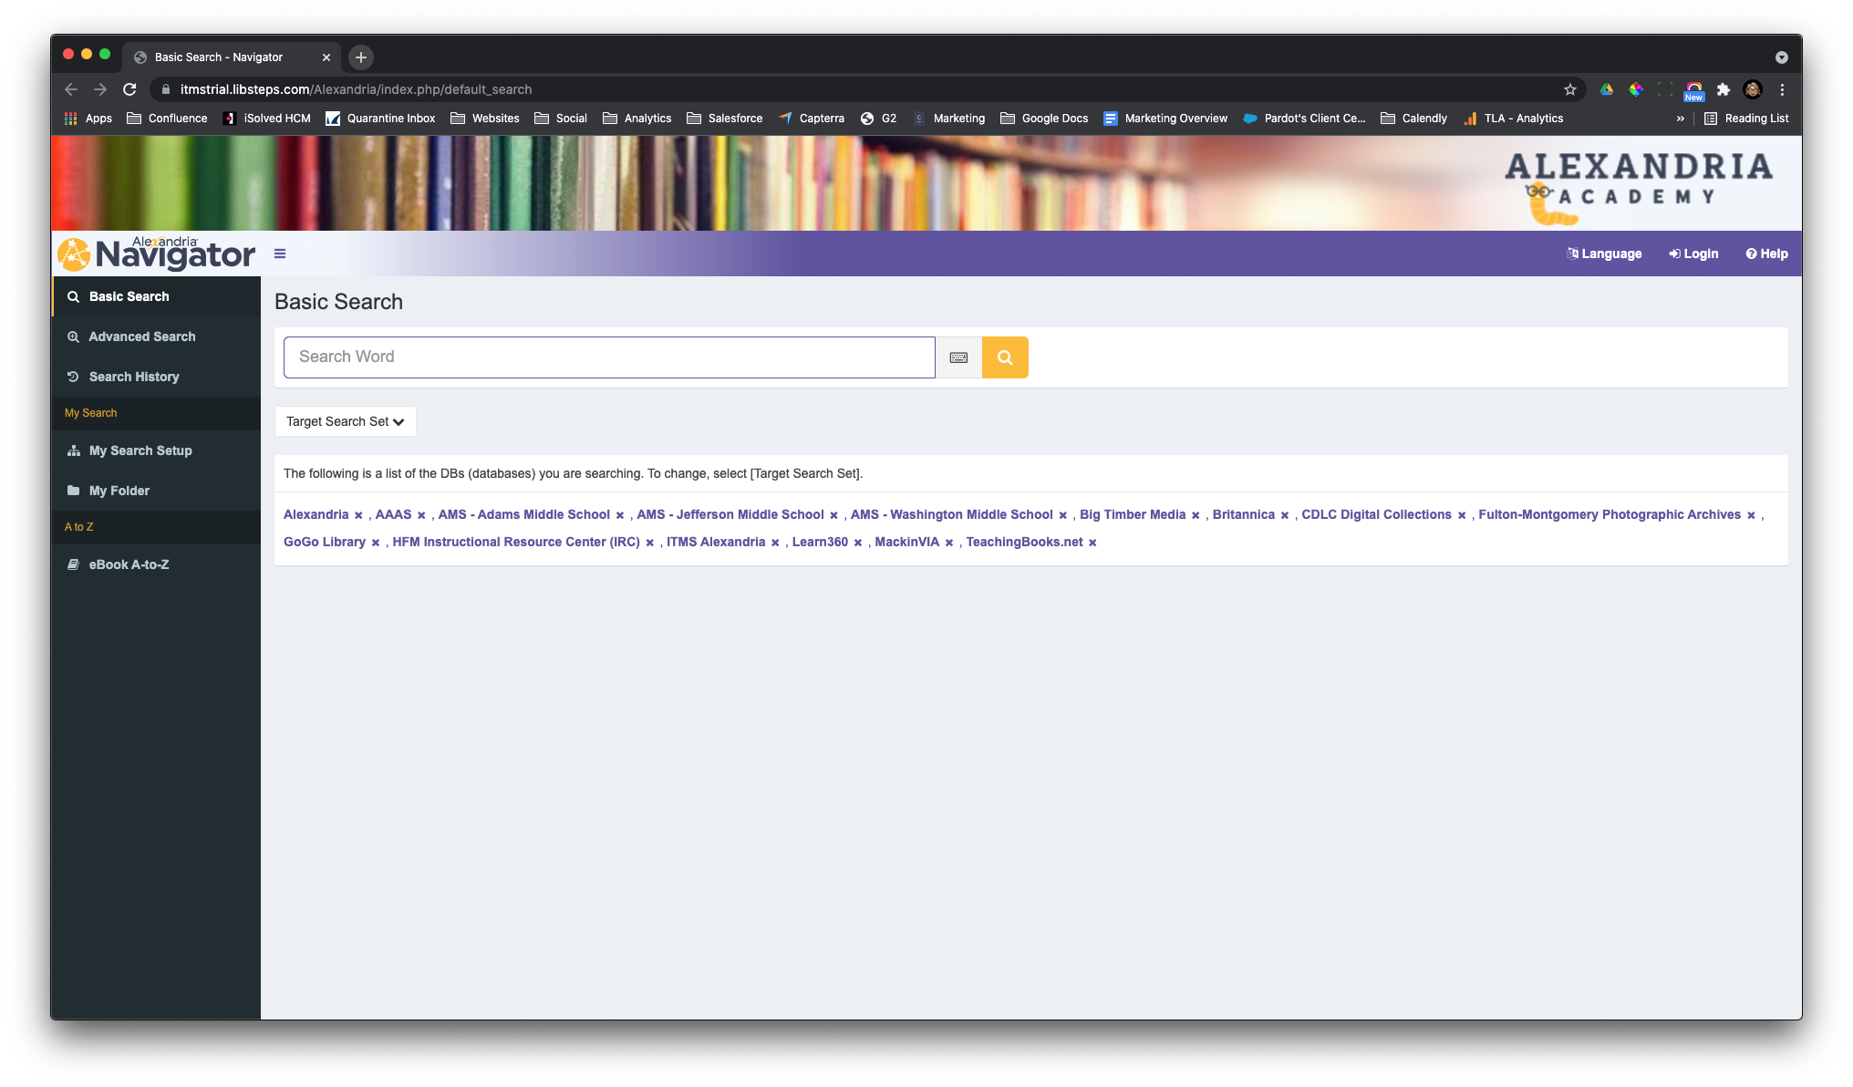
Task: Remove AMS - Adams Middle School x icon
Action: 620,515
